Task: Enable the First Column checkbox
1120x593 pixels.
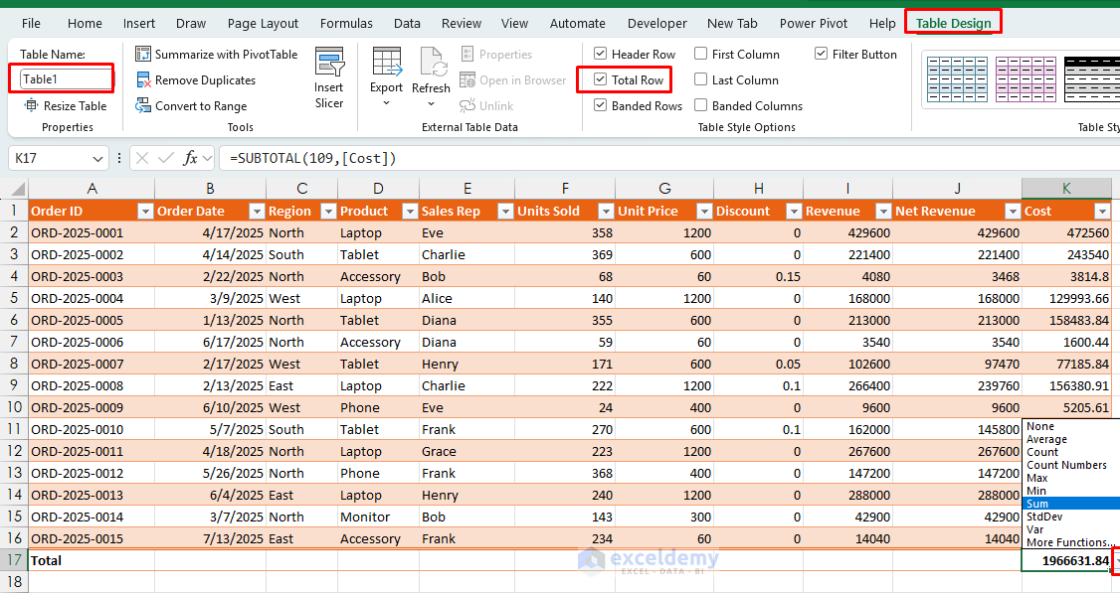Action: tap(700, 54)
